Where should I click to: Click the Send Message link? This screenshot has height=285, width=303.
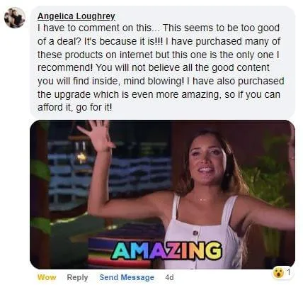coord(127,277)
